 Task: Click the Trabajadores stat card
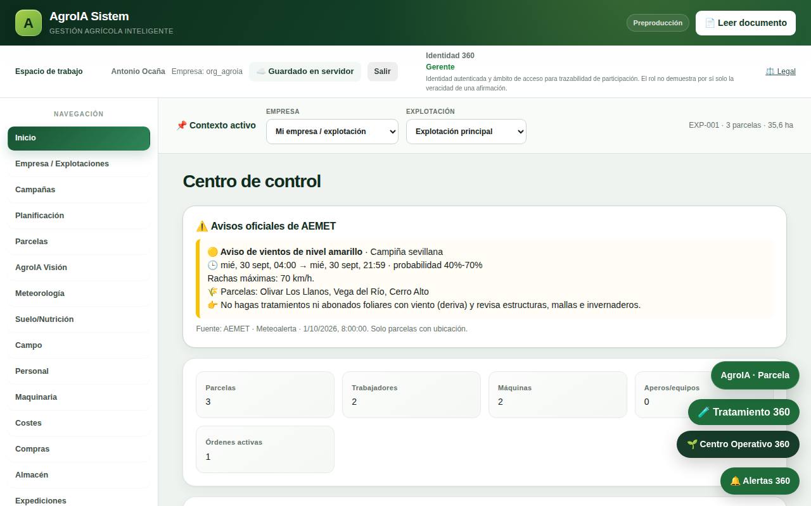pos(411,395)
